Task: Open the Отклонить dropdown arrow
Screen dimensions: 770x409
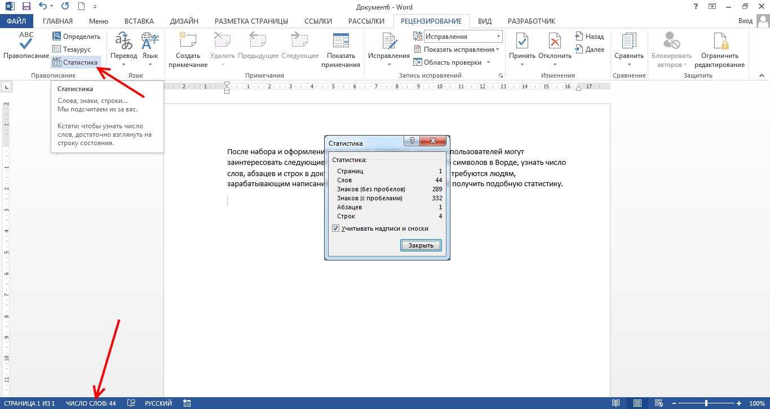Action: pos(555,64)
